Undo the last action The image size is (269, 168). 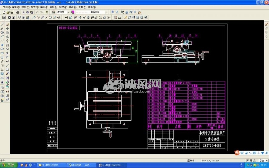coord(37,12)
